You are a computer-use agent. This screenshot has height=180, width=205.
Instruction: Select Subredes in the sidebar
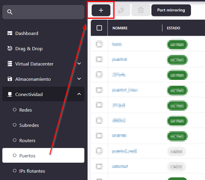pos(29,125)
